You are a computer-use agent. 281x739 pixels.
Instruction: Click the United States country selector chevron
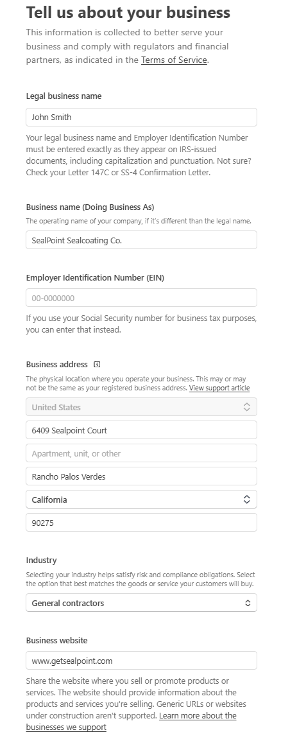(x=246, y=407)
